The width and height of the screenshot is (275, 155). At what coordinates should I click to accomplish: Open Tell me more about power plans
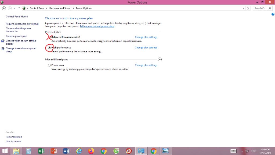click(97, 26)
